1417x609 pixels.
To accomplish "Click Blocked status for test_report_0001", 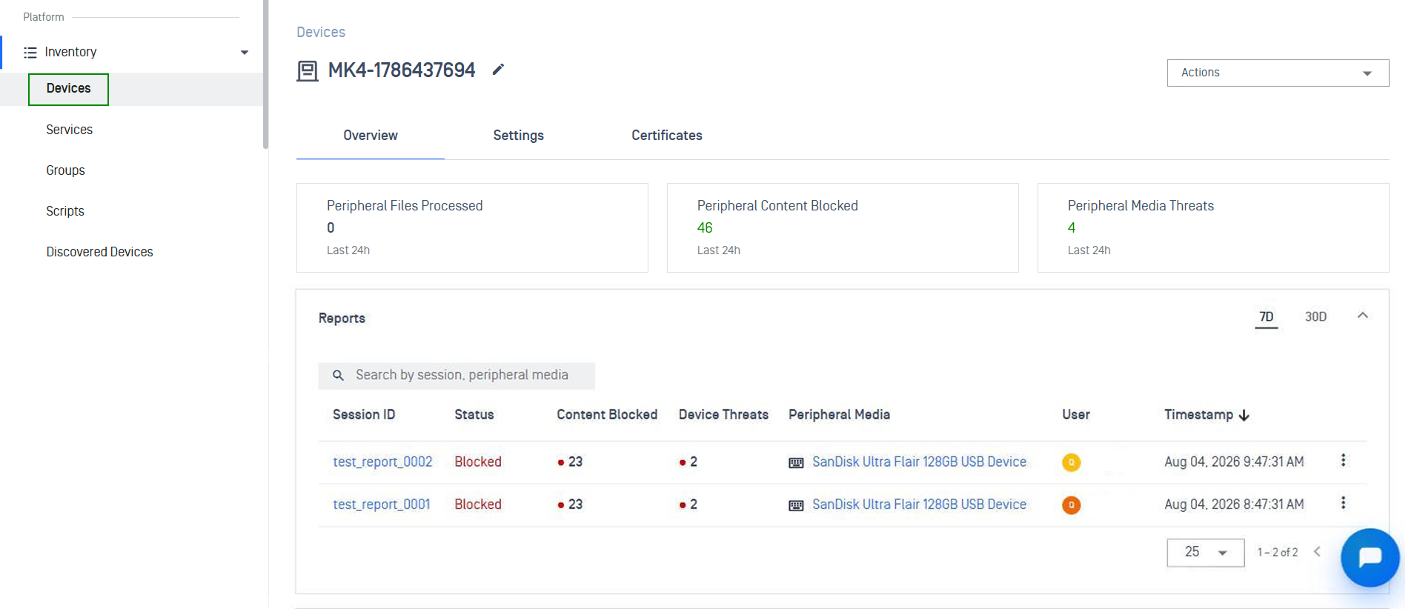I will (x=478, y=505).
